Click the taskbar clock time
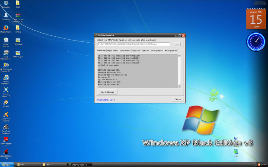The width and height of the screenshot is (268, 167). pyautogui.click(x=264, y=164)
